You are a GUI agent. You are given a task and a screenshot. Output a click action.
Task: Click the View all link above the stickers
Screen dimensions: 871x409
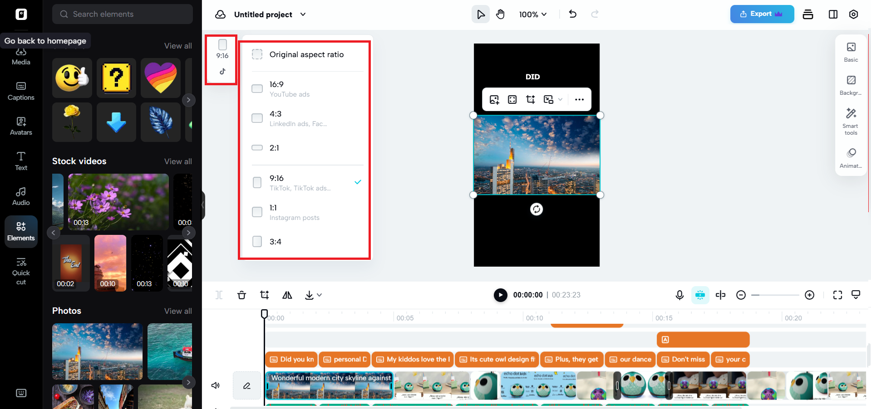(x=178, y=46)
